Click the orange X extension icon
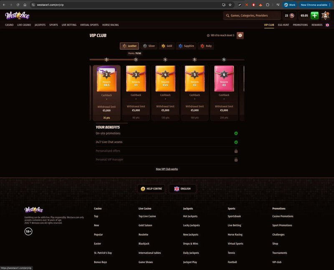 coord(247,5)
